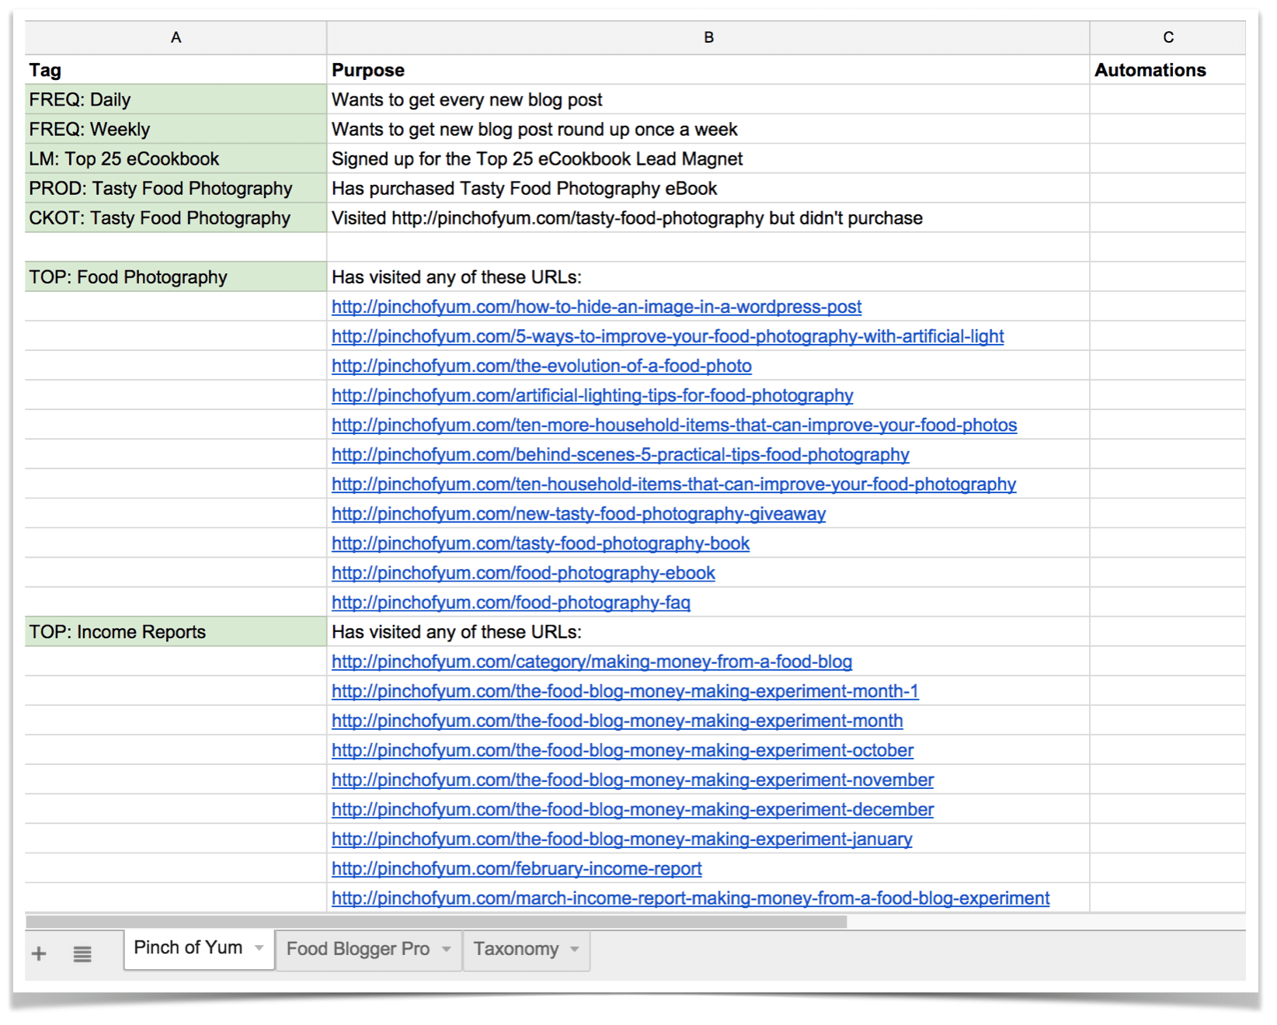
Task: Open the how-to-hide-an-image-in-a-wordpress-post link
Action: click(596, 307)
